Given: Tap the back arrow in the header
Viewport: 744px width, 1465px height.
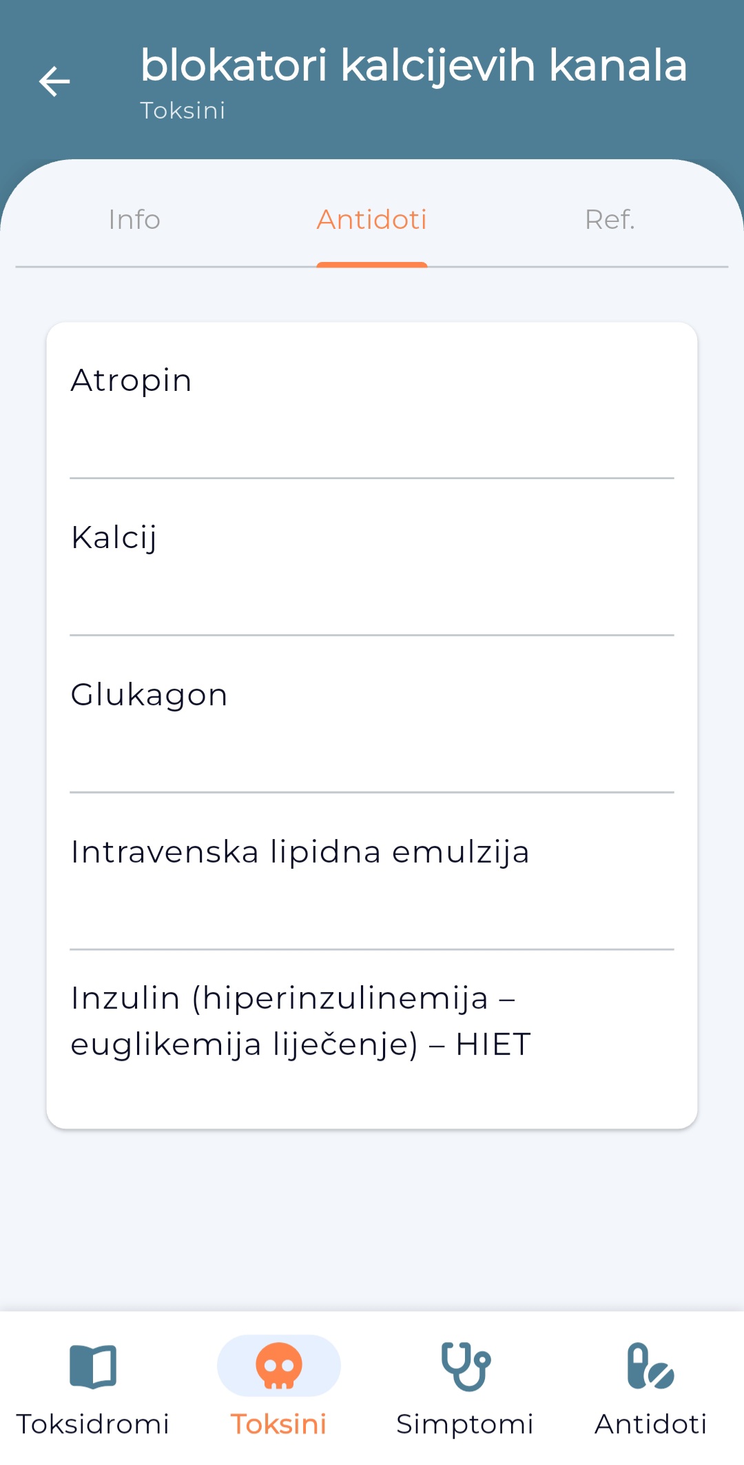Looking at the screenshot, I should [x=54, y=81].
